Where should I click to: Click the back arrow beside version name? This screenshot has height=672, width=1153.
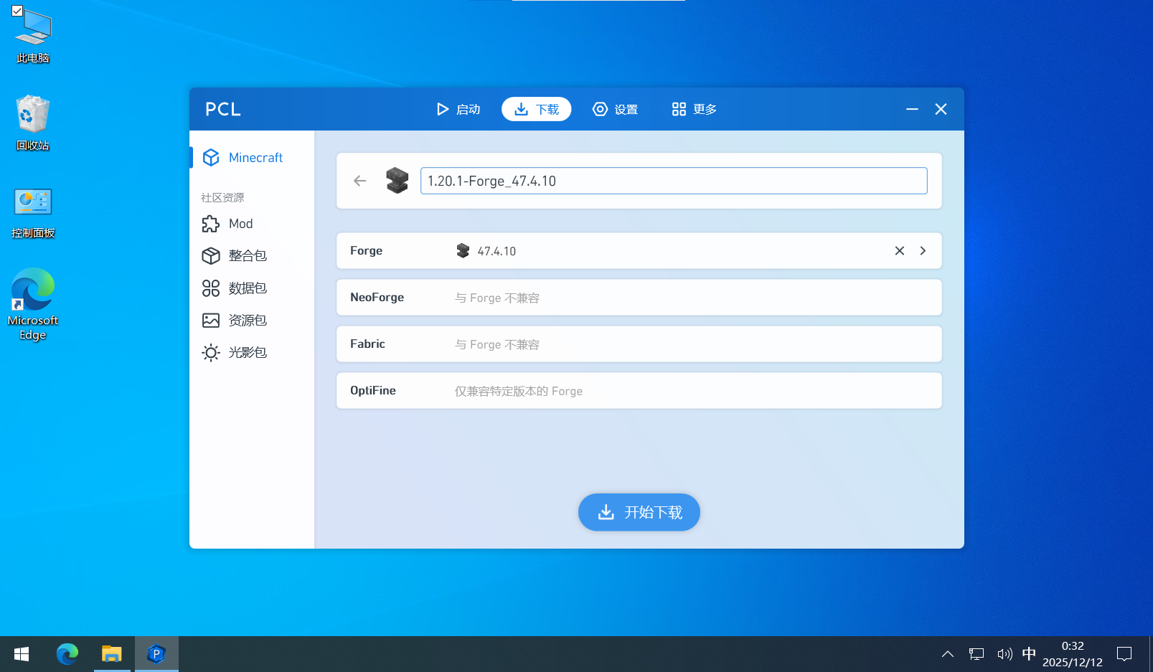360,181
